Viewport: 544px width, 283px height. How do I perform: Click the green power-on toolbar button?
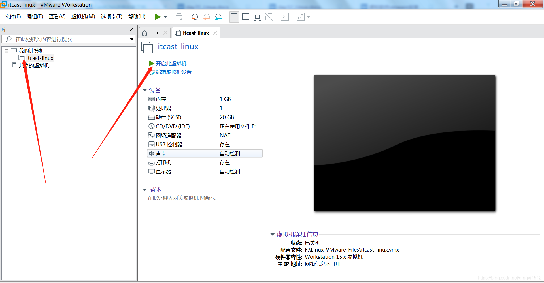(x=158, y=17)
